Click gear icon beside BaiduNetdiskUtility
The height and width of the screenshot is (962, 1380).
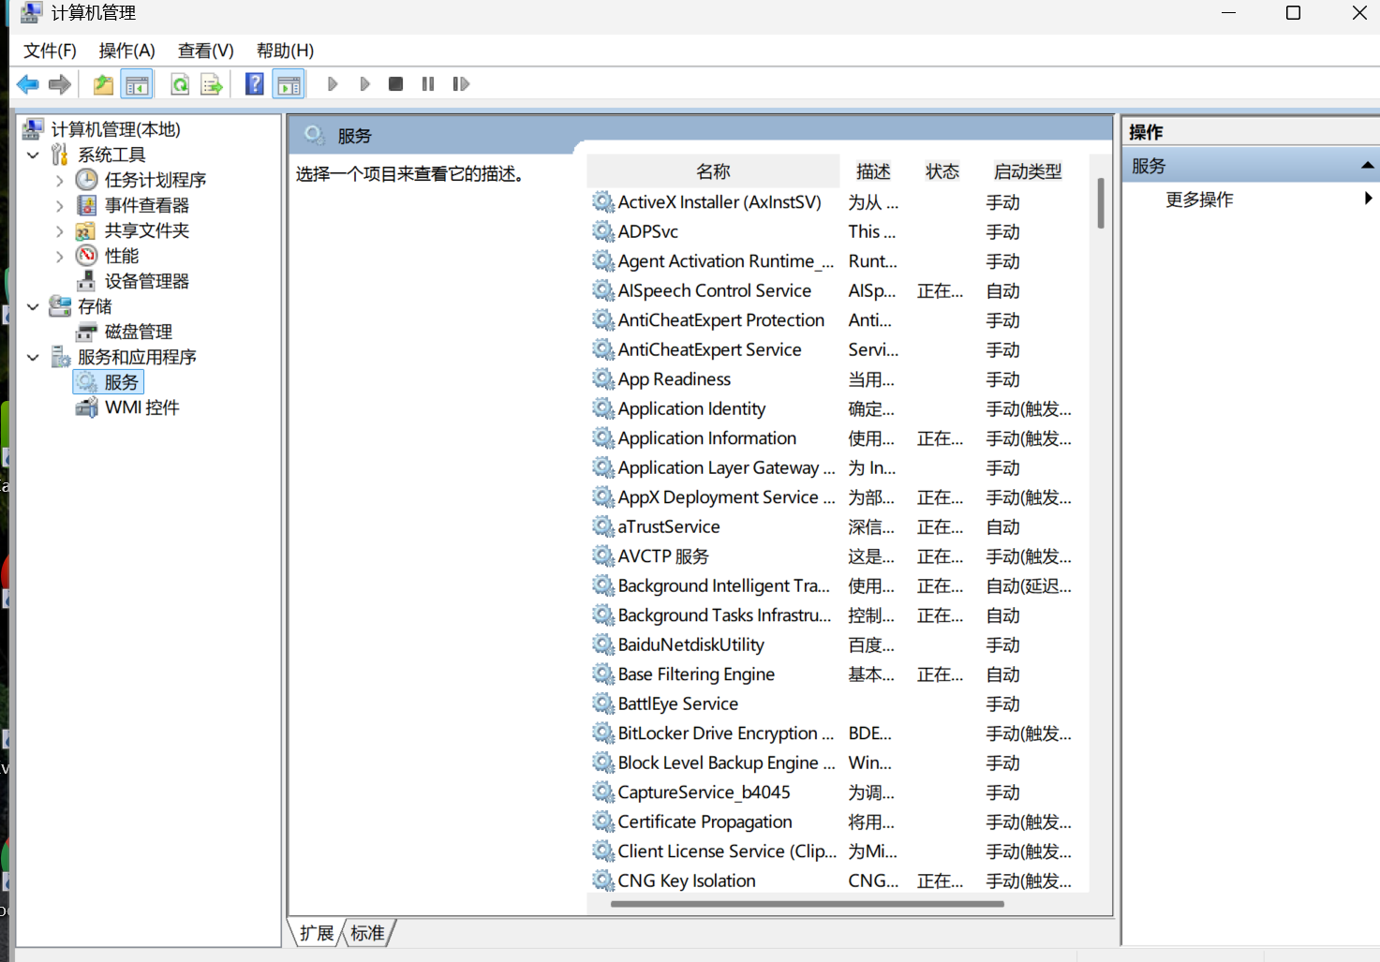coord(602,644)
